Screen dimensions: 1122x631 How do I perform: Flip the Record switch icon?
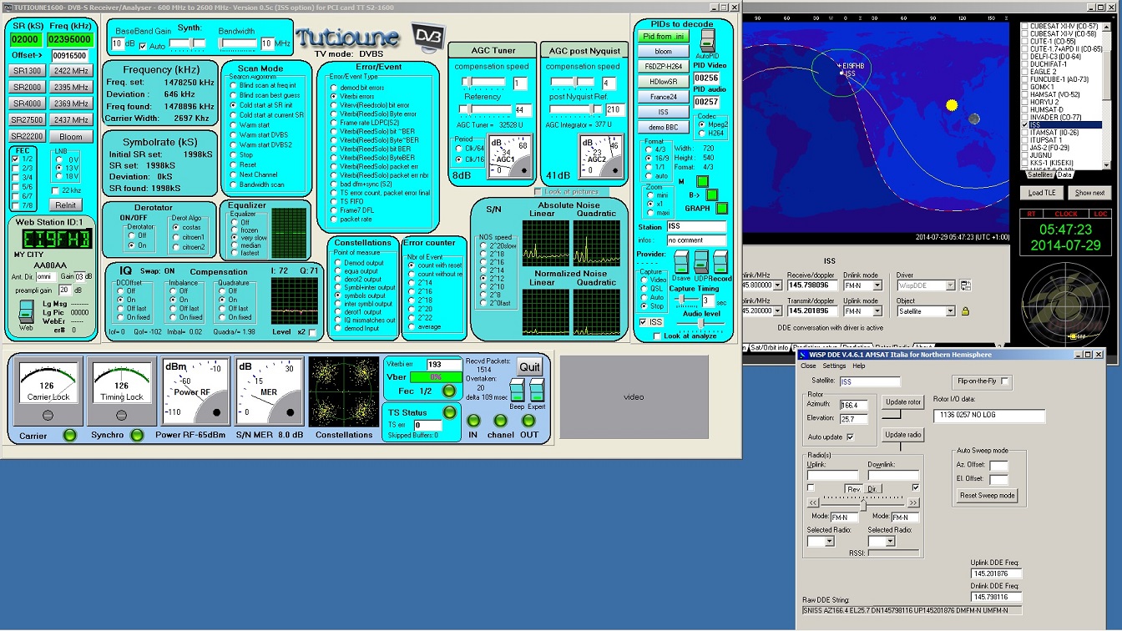(x=721, y=262)
